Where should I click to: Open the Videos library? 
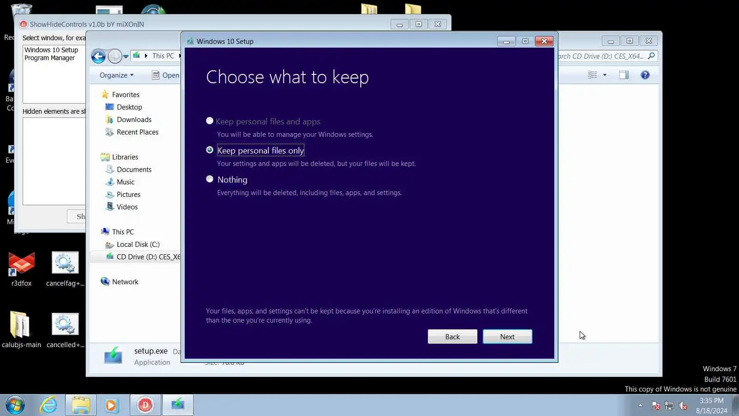point(127,207)
